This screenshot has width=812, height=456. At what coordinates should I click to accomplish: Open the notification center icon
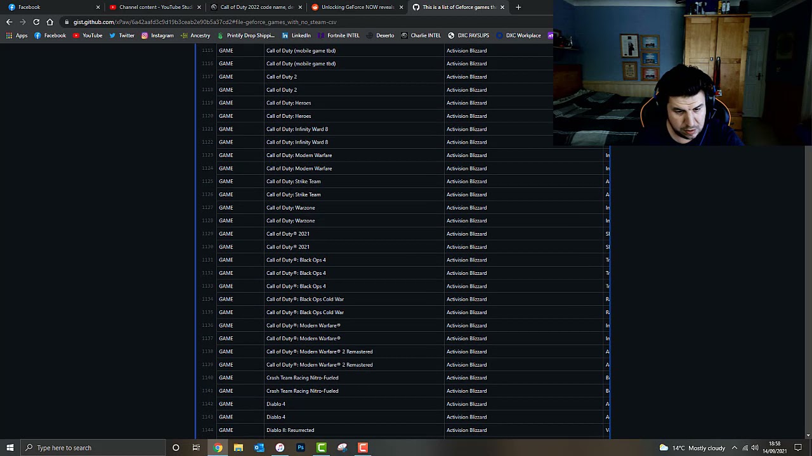[x=798, y=448]
